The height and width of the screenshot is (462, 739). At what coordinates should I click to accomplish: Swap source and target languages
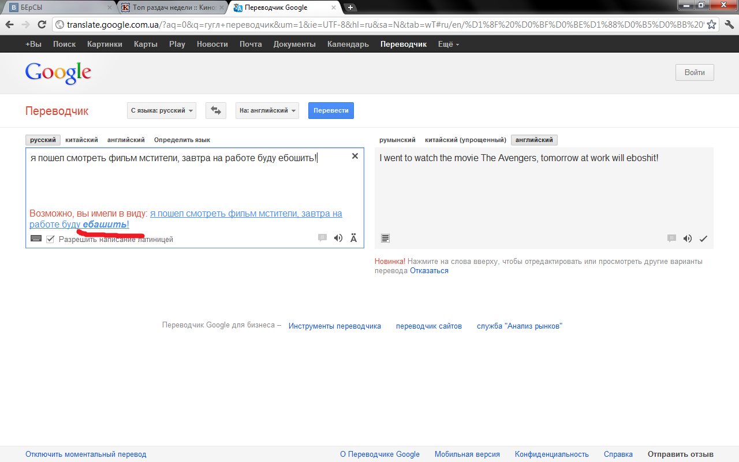[216, 110]
